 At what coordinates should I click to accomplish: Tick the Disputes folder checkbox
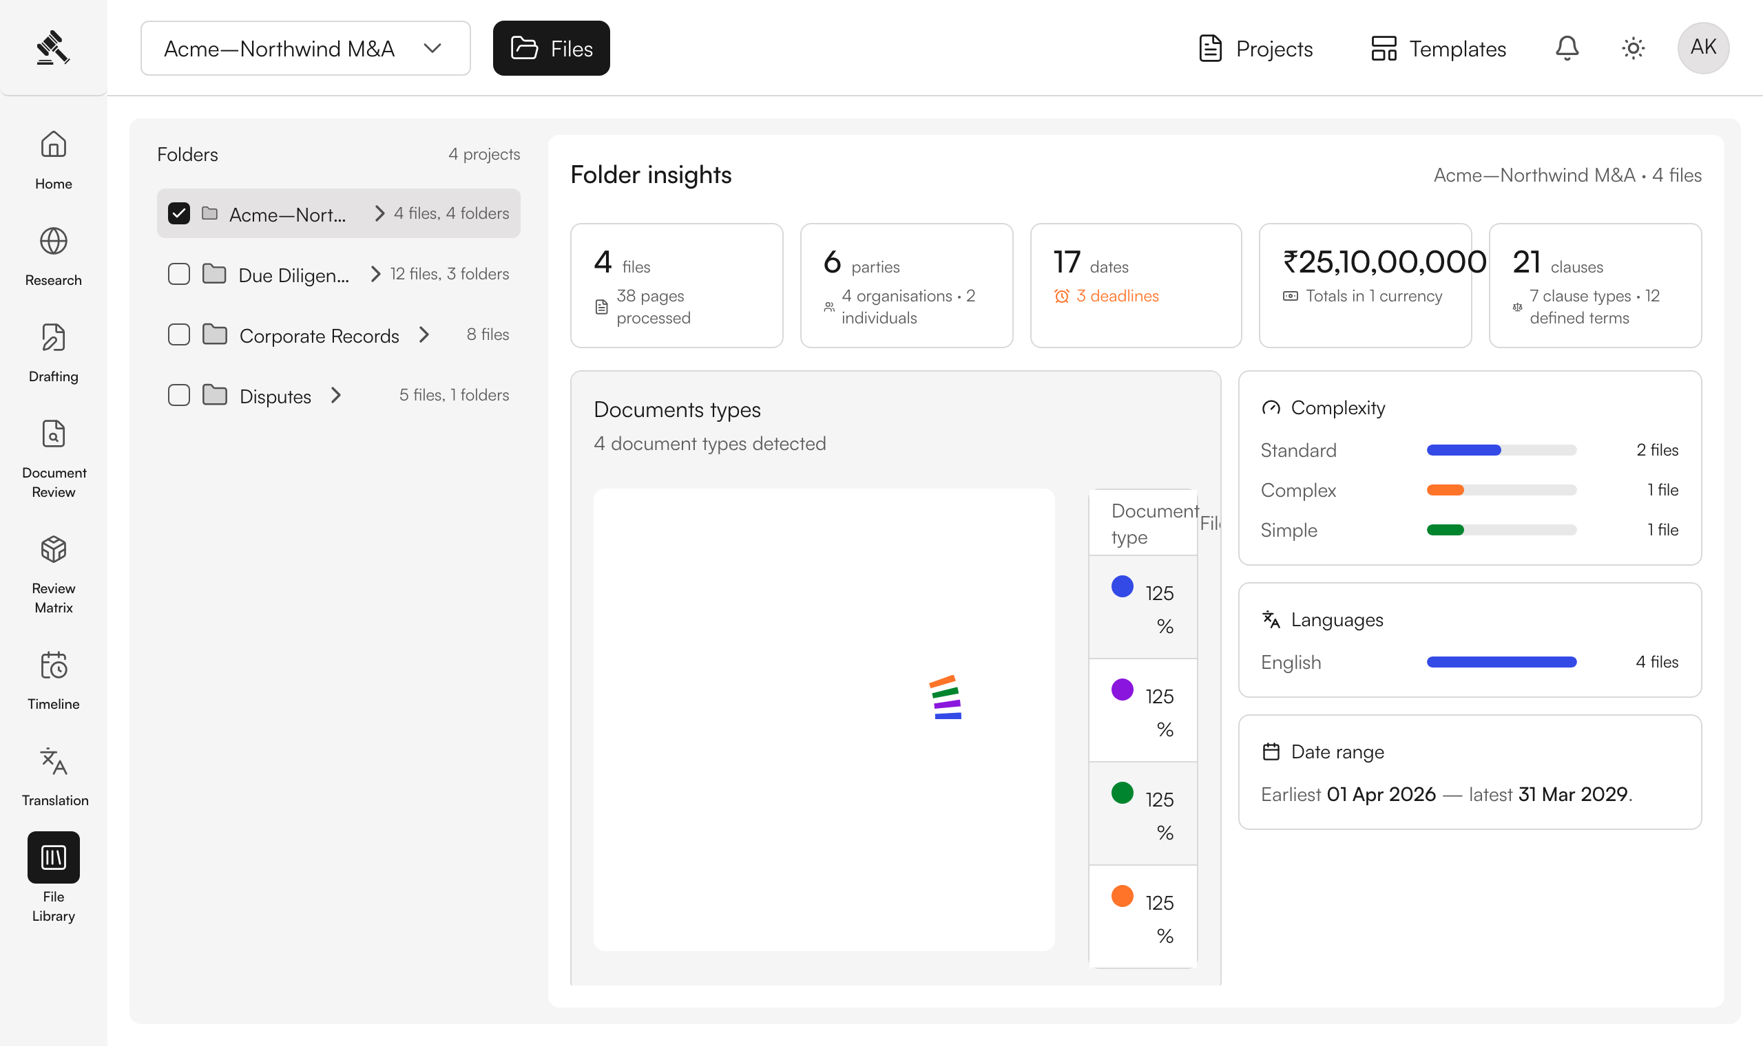click(x=179, y=395)
